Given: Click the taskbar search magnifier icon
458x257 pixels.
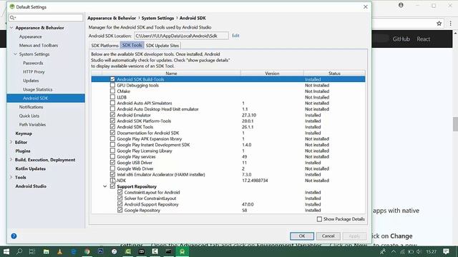Looking at the screenshot, I should click(19, 251).
